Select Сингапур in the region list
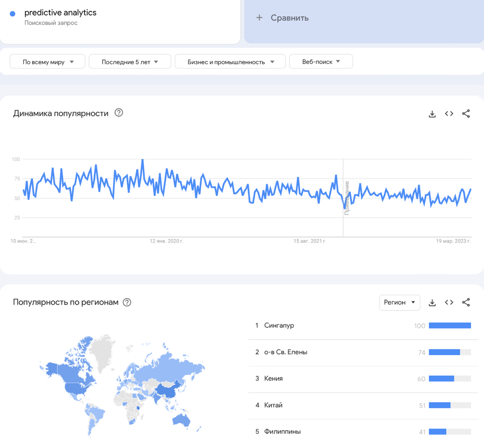Image resolution: width=484 pixels, height=440 pixels. (279, 326)
